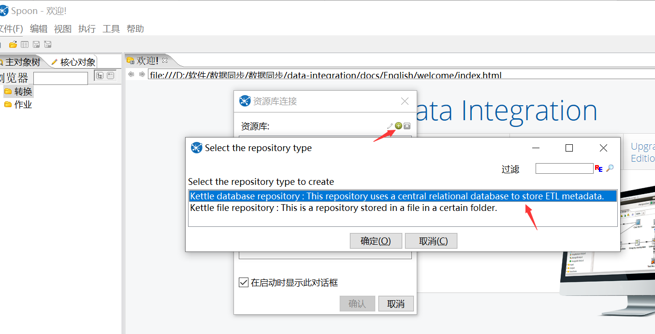Open the 视图 menu
Image resolution: width=655 pixels, height=334 pixels.
(63, 28)
